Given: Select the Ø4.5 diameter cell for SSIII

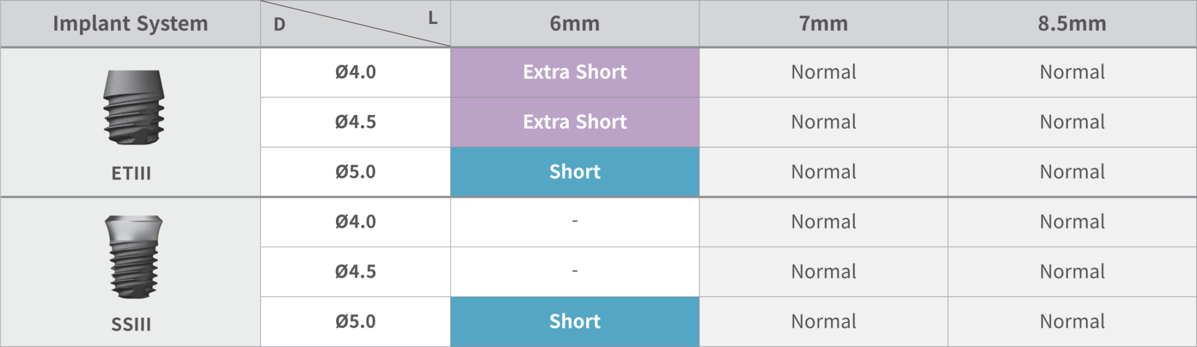Looking at the screenshot, I should pyautogui.click(x=355, y=272).
